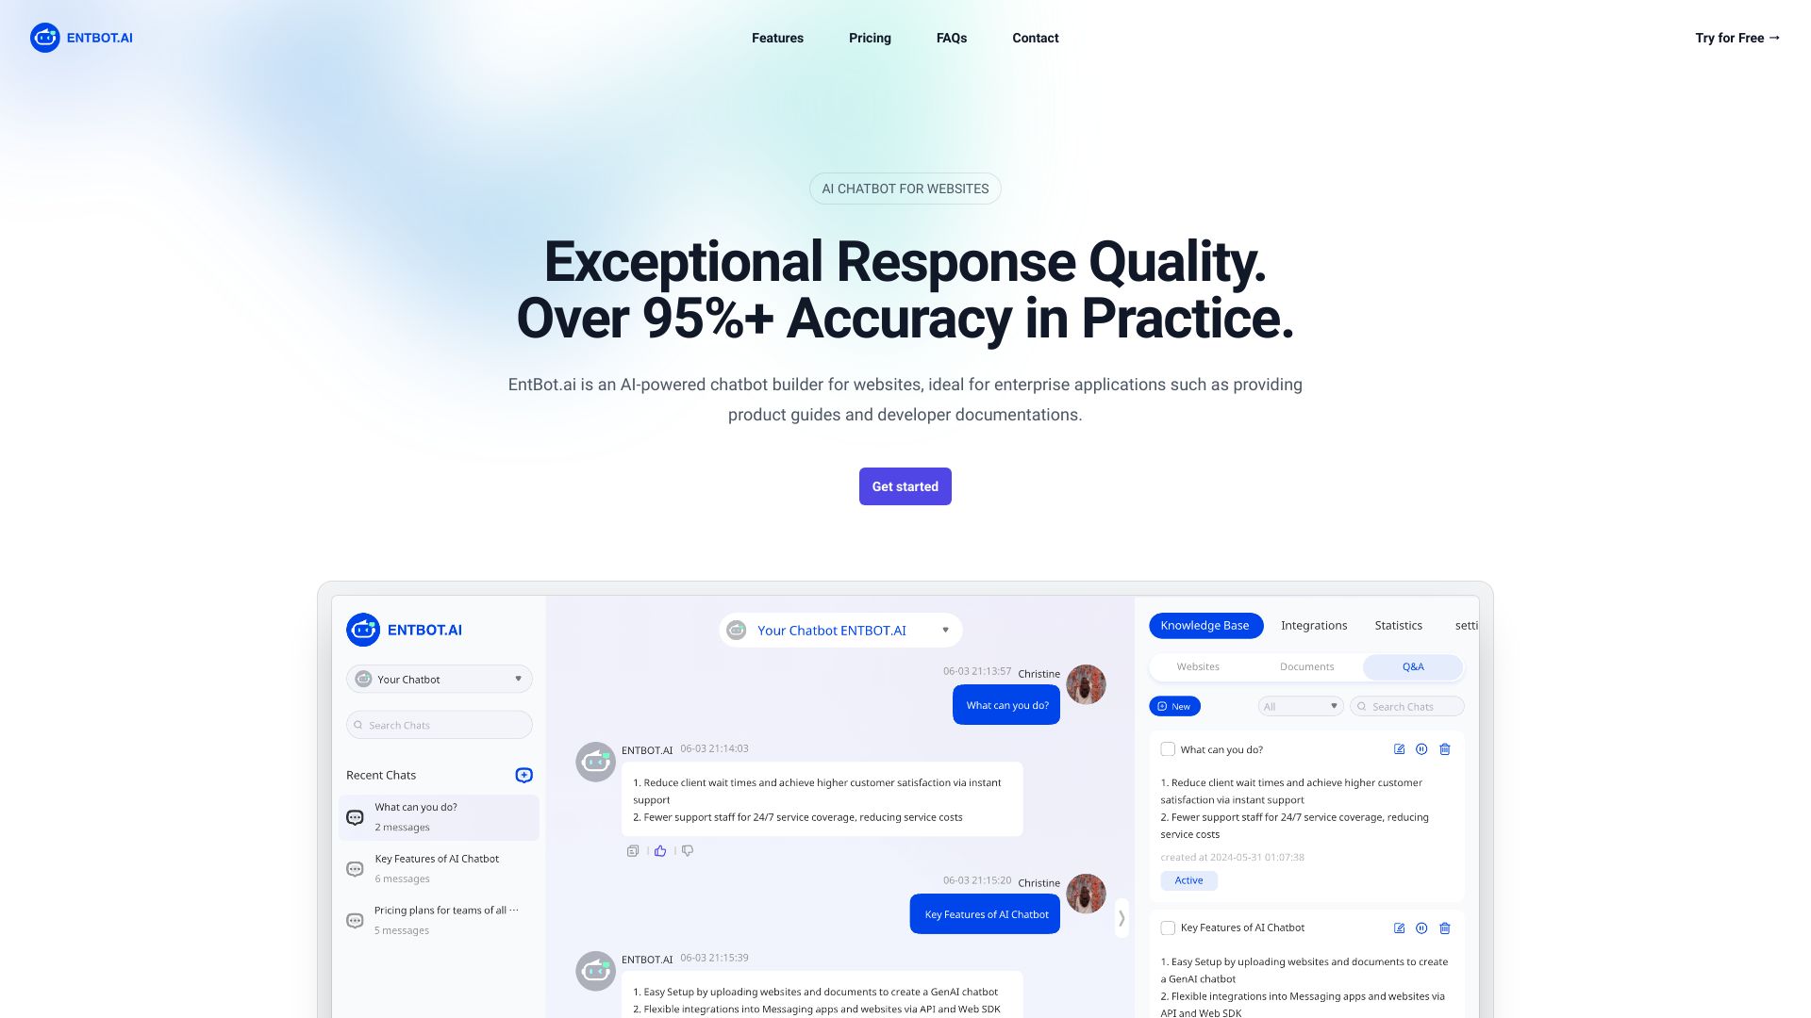This screenshot has height=1018, width=1811.
Task: Click the search icon in Search Chats
Action: click(x=359, y=723)
